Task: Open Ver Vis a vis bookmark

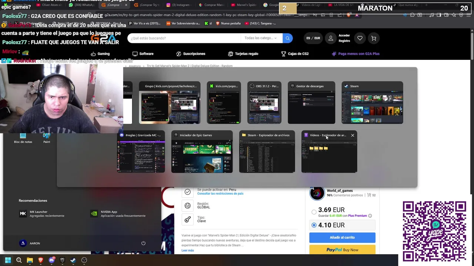Action: pyautogui.click(x=144, y=23)
